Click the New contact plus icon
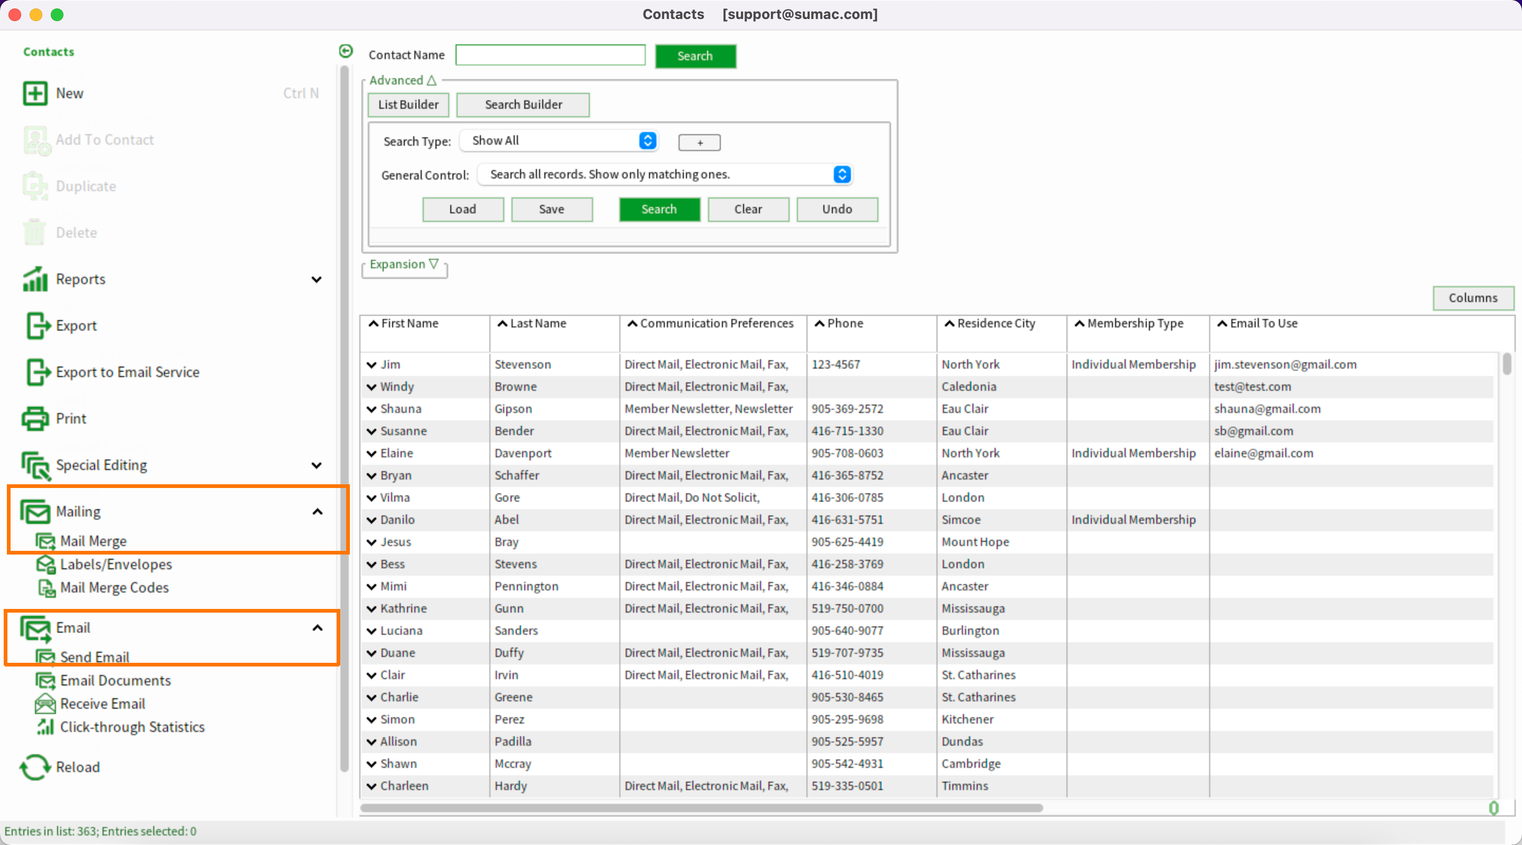 (x=35, y=93)
